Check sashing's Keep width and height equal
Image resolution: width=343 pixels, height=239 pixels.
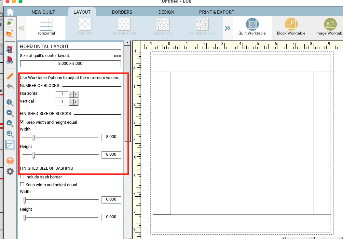(22, 185)
